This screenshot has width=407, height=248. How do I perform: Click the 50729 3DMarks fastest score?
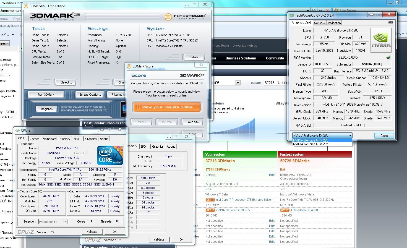point(295,161)
